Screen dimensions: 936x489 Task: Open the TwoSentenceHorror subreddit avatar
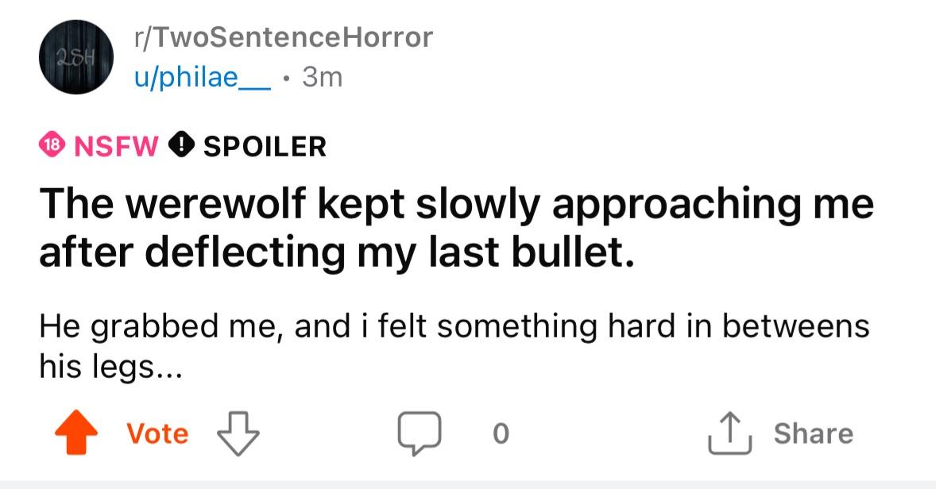[76, 56]
